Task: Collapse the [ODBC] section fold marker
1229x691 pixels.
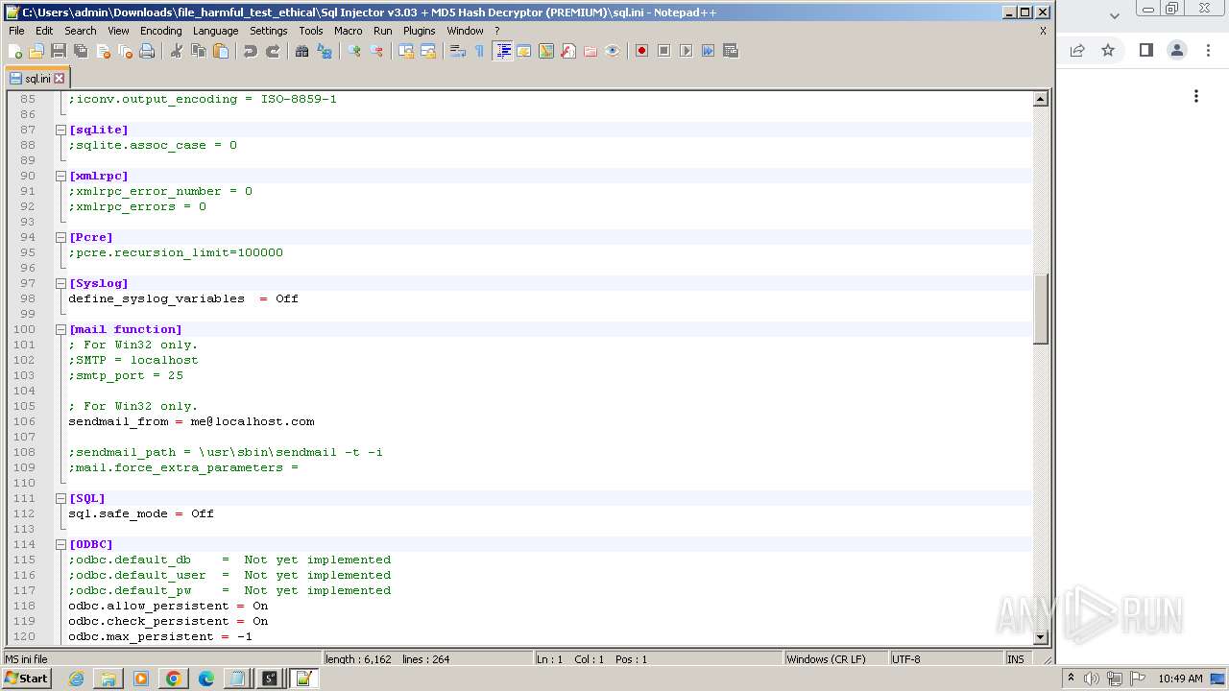Action: point(60,544)
